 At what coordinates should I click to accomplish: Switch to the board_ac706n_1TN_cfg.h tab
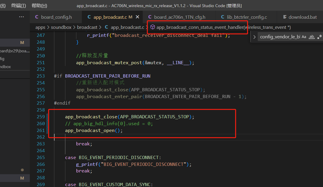pos(180,17)
